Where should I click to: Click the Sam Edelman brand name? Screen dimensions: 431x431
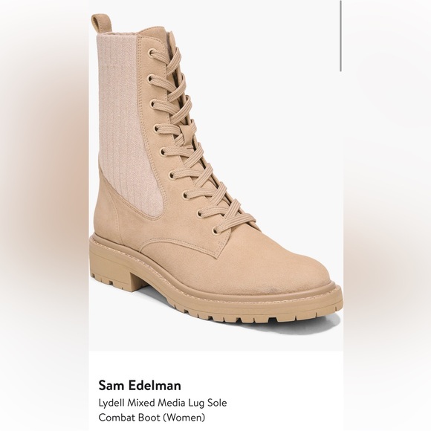(x=140, y=385)
